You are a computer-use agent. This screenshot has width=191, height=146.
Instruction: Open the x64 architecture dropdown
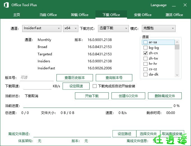point(71,28)
